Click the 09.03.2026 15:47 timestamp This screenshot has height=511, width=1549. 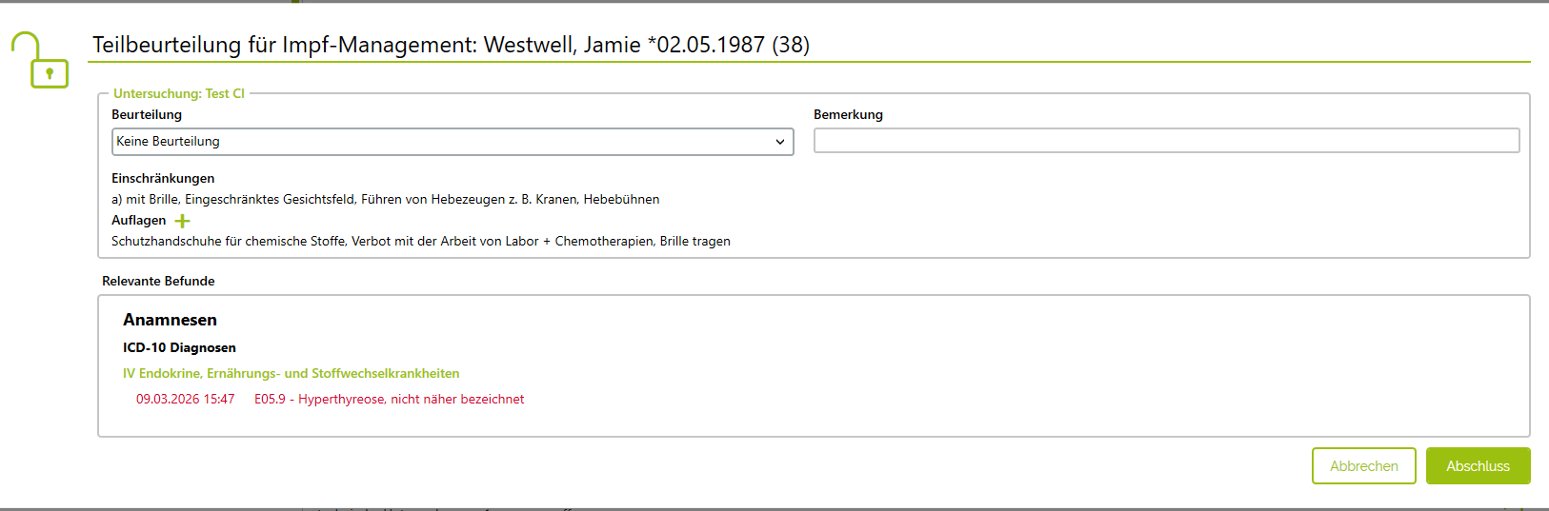[x=185, y=400]
